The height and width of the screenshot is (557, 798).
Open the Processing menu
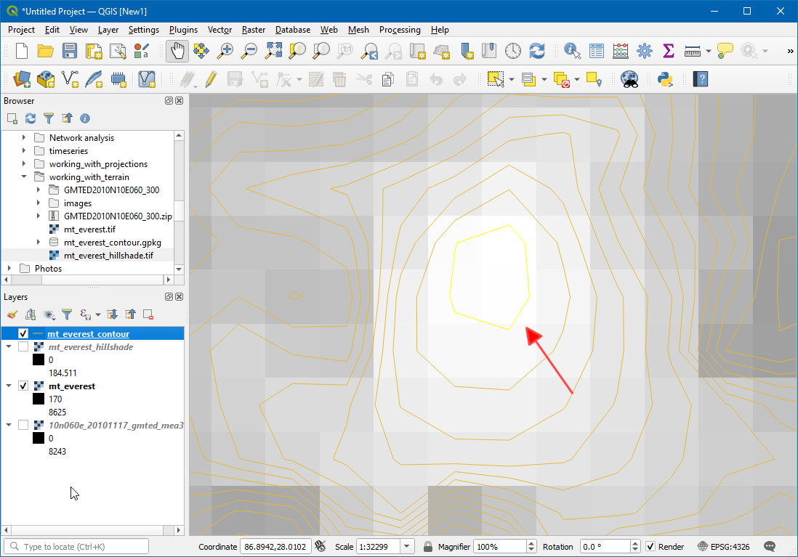(x=399, y=30)
